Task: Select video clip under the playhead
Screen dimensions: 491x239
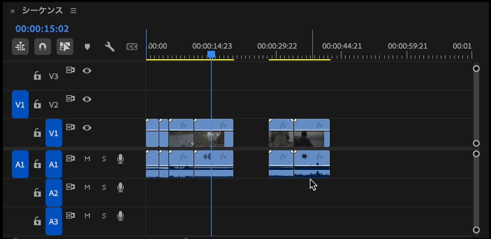Action: (214, 133)
